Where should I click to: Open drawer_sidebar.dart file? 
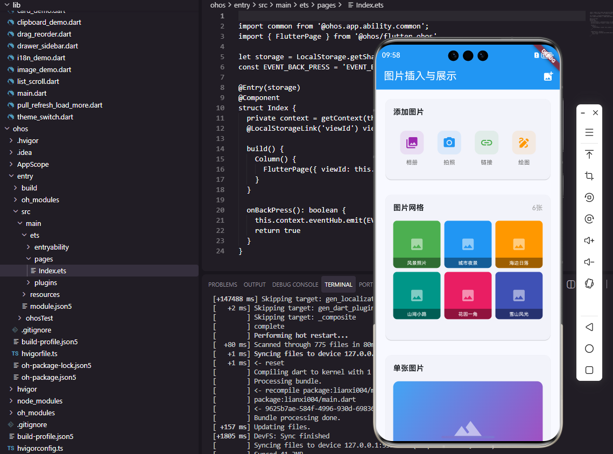(x=47, y=46)
